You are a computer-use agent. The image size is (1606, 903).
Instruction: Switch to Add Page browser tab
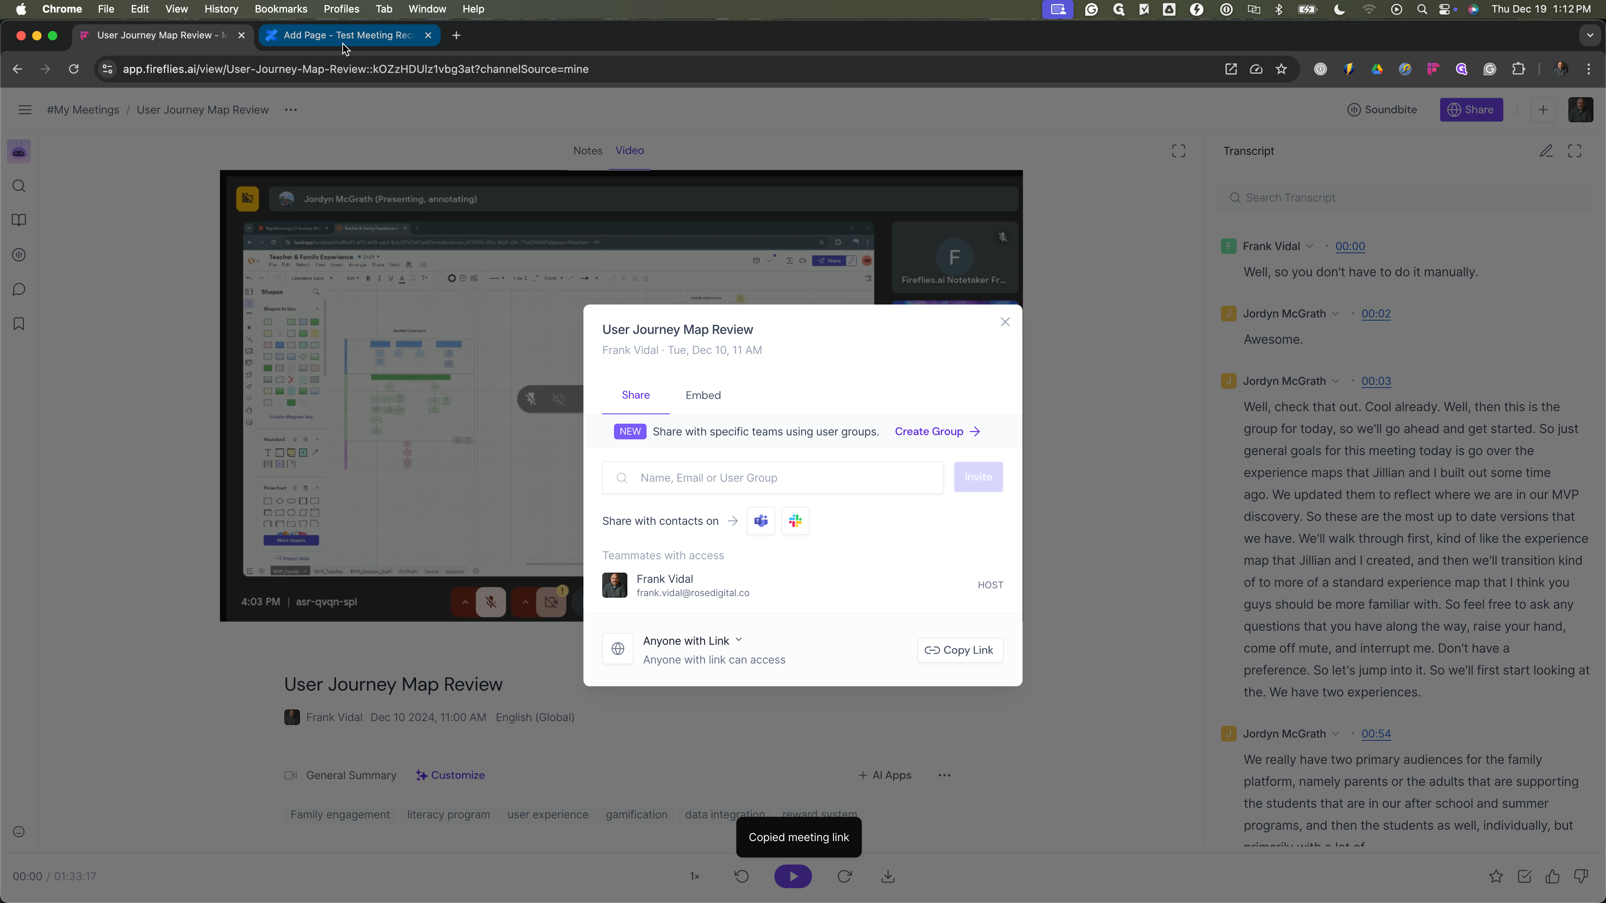(349, 36)
